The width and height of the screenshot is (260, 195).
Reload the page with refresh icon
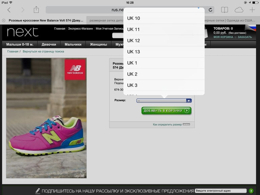tap(211, 10)
